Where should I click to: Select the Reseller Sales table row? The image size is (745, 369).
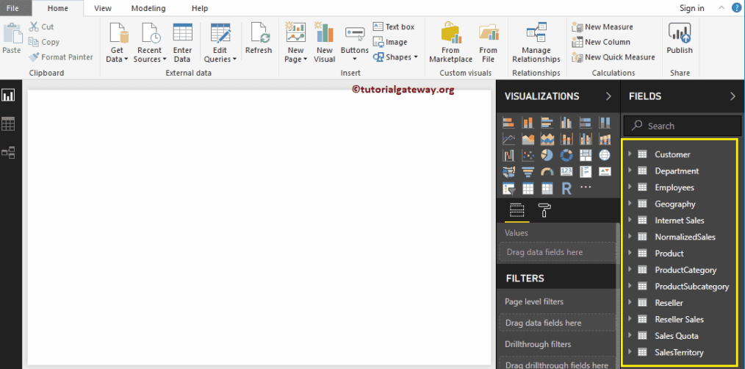[x=680, y=319]
